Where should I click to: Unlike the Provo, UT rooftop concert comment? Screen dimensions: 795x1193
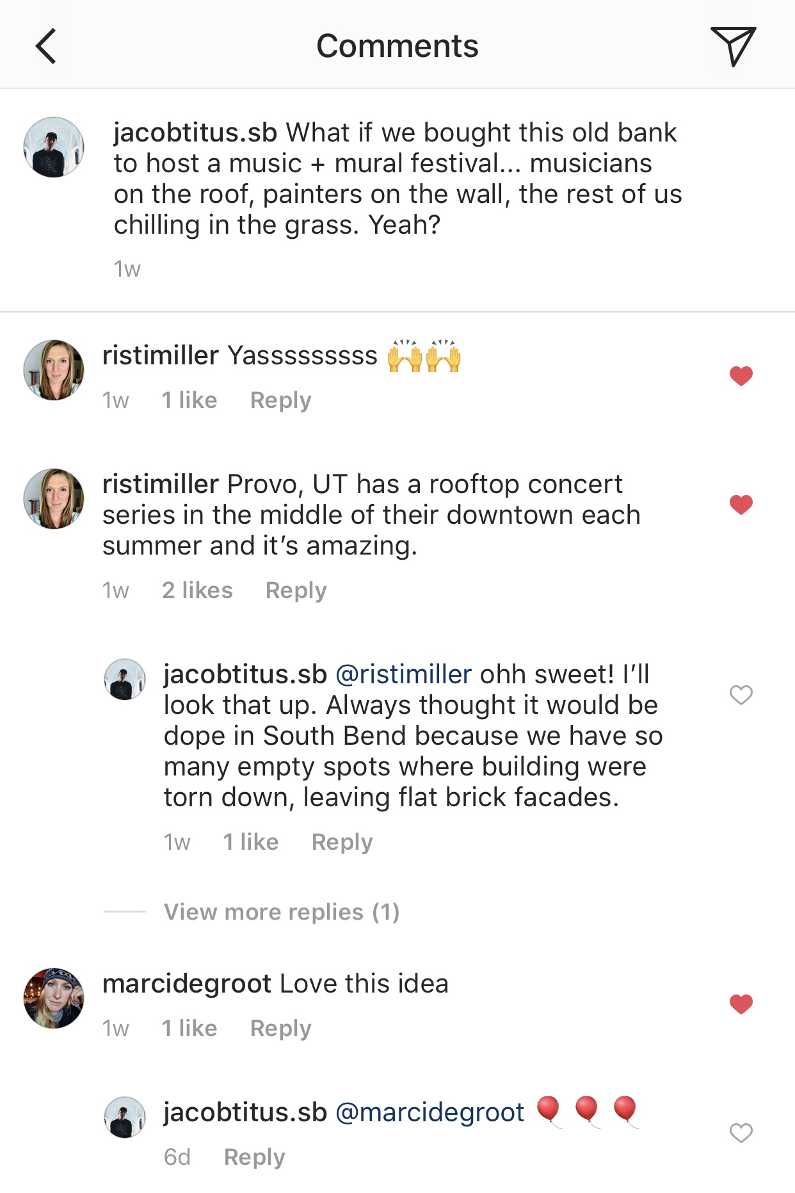pos(741,505)
